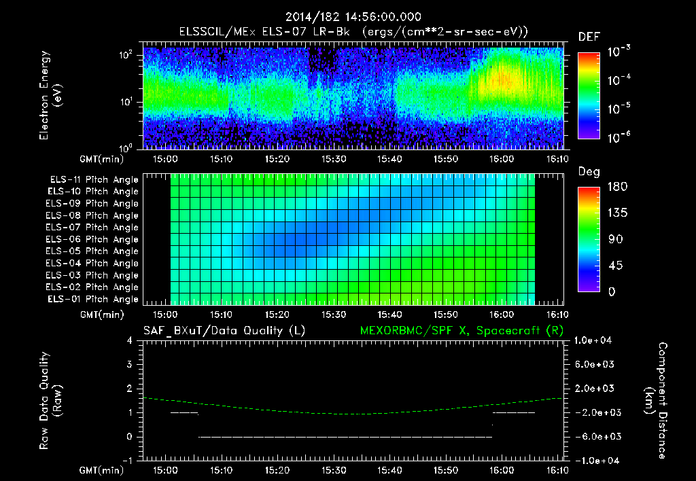Click the 10^-6 DEF scale value
Image resolution: width=696 pixels, height=481 pixels.
pyautogui.click(x=619, y=137)
